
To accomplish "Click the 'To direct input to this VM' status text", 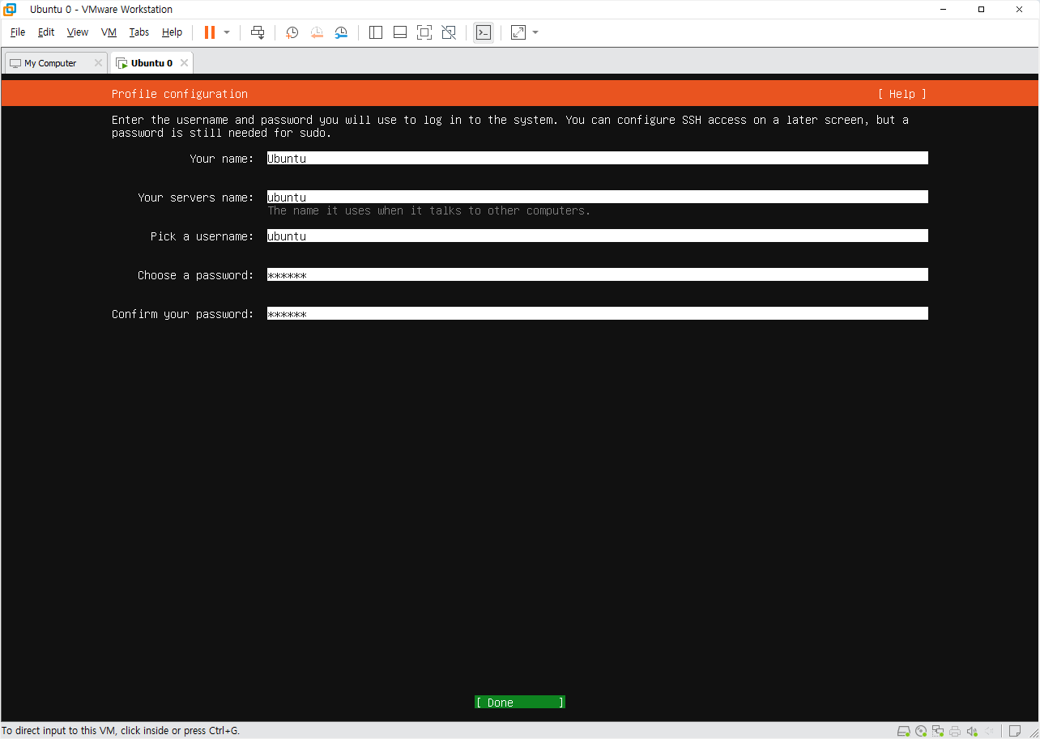I will coord(121,731).
